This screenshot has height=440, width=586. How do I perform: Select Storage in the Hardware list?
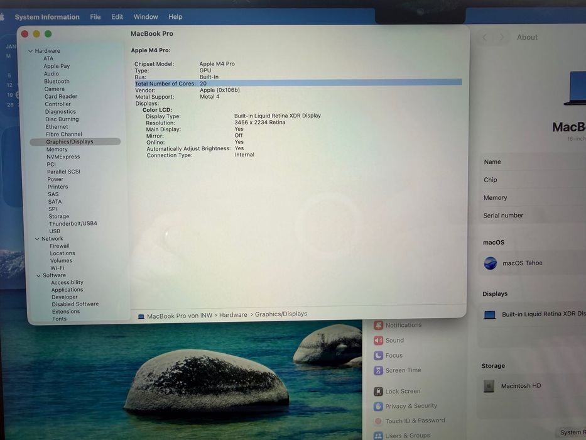tap(58, 216)
